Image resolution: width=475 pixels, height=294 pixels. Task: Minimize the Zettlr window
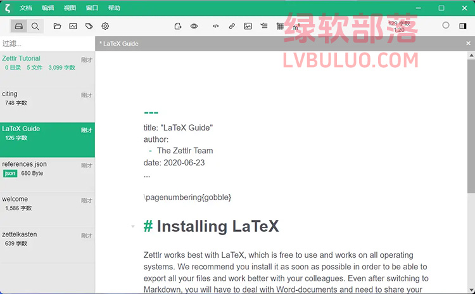click(x=419, y=8)
